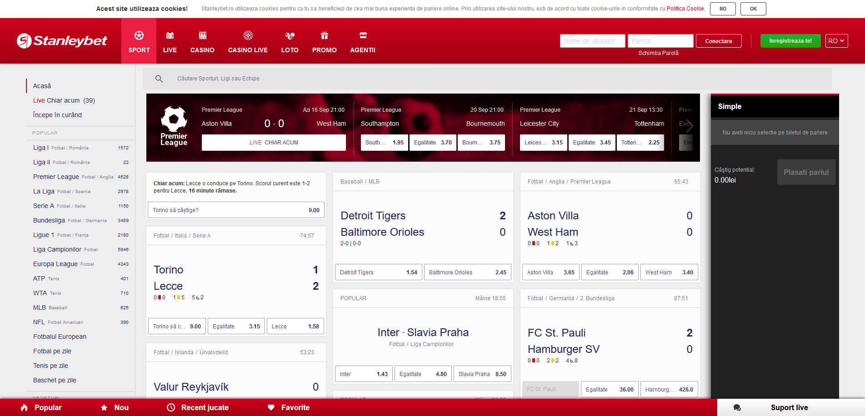Screen dimensions: 865x416
Task: Click the Favorite heart icon
Action: pos(271,407)
